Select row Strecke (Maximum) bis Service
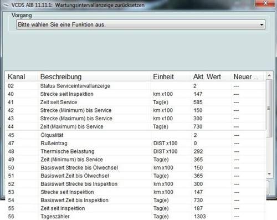This screenshot has height=220, width=277. 136,119
